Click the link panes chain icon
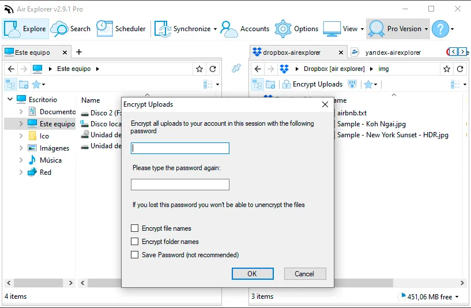 [x=236, y=68]
